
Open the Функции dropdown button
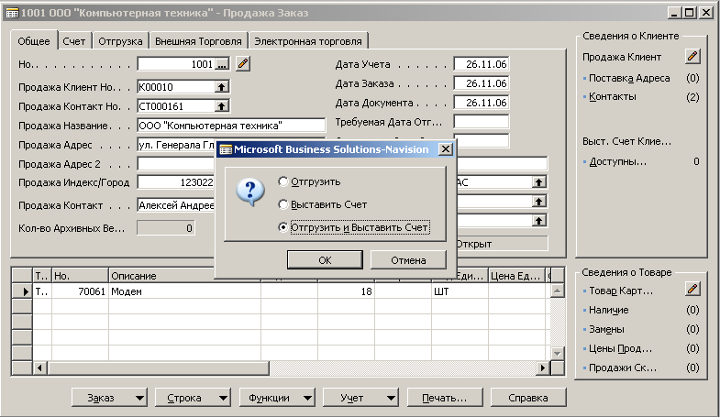(x=277, y=398)
